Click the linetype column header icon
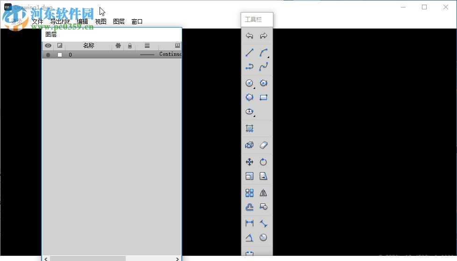This screenshot has height=261, width=457. click(x=178, y=45)
